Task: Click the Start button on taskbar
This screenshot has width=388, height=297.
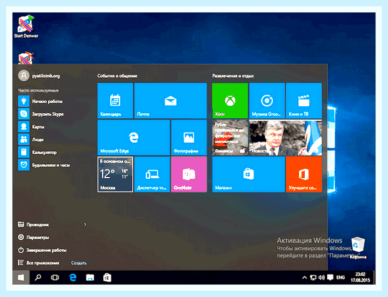Action: coord(21,278)
